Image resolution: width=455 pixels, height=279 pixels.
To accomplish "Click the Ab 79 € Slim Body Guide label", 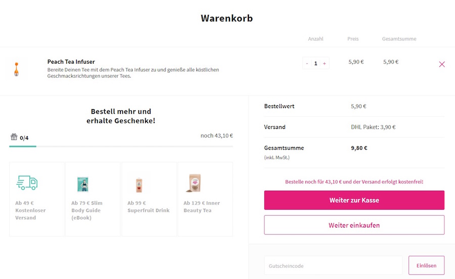I will pos(86,210).
